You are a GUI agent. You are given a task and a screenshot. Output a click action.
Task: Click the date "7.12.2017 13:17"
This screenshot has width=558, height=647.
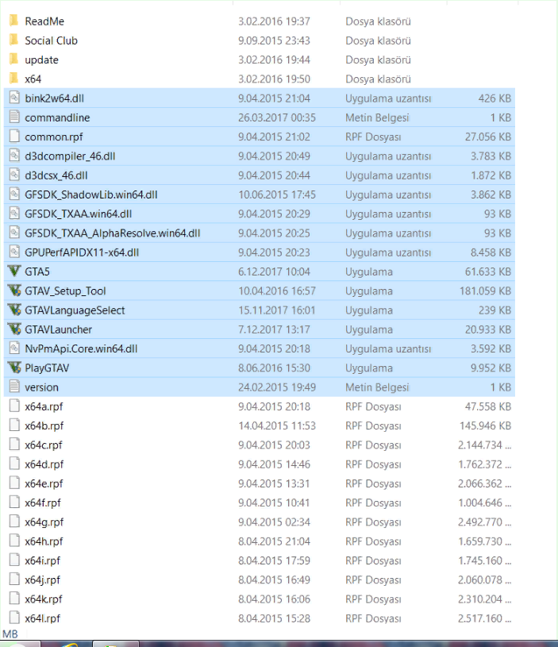(x=274, y=329)
